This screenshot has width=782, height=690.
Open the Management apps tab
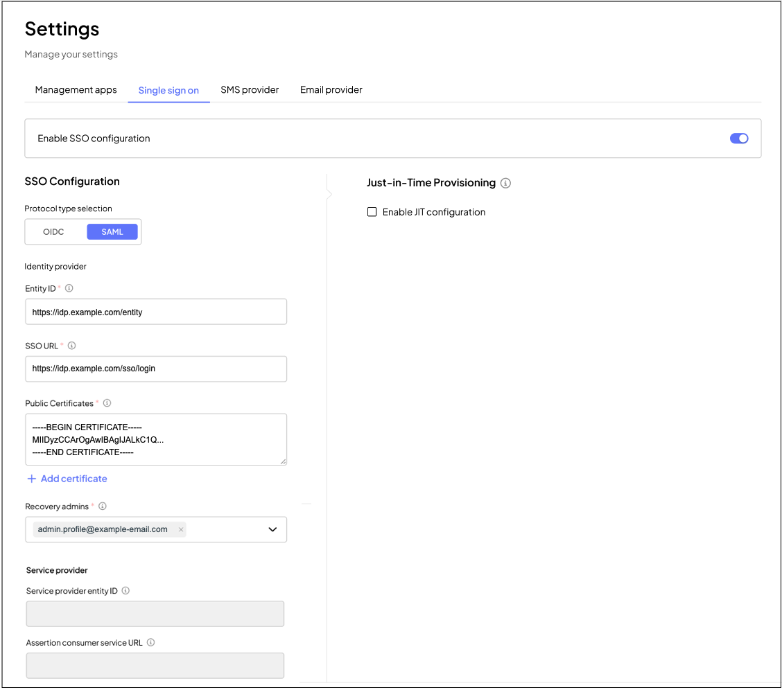(x=76, y=90)
